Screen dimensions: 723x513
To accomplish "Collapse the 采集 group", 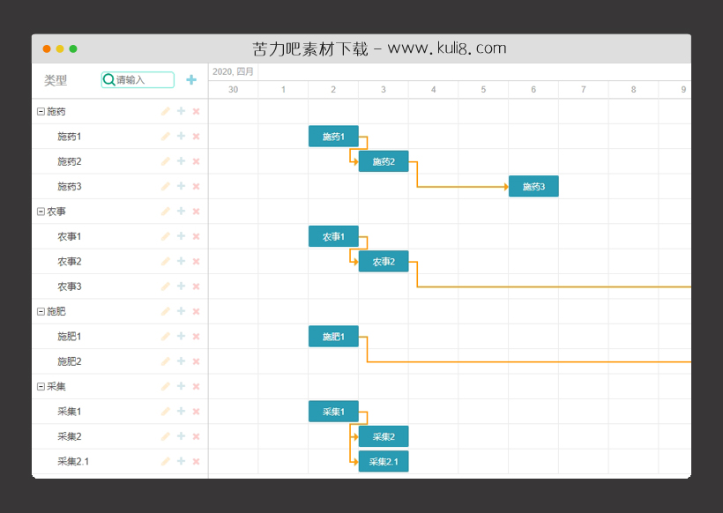I will pos(41,386).
